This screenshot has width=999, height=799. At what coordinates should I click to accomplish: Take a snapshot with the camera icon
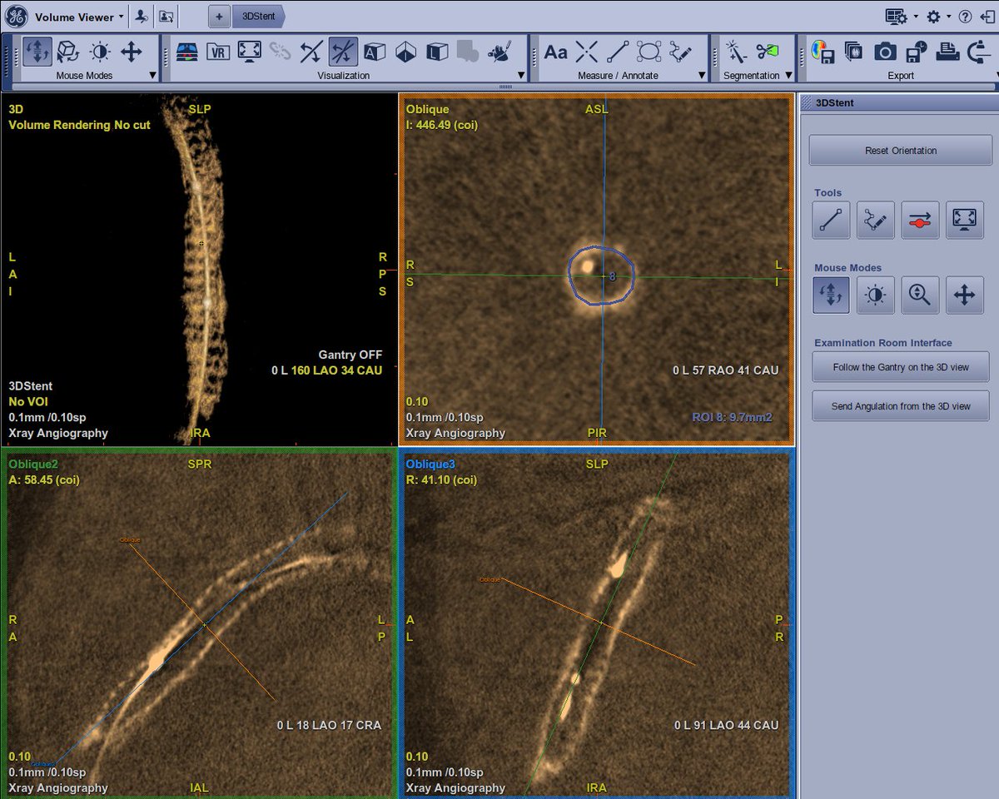click(884, 52)
